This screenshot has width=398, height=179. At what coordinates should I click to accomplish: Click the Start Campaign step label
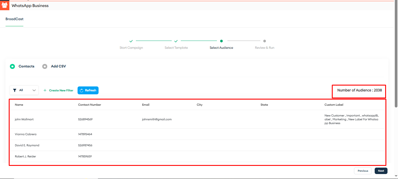[x=131, y=48]
